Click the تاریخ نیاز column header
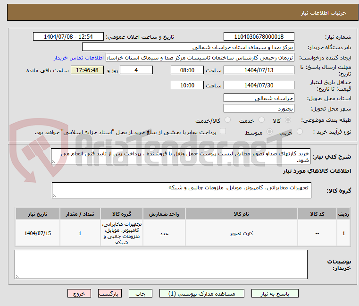359x306 pixels. [38, 214]
